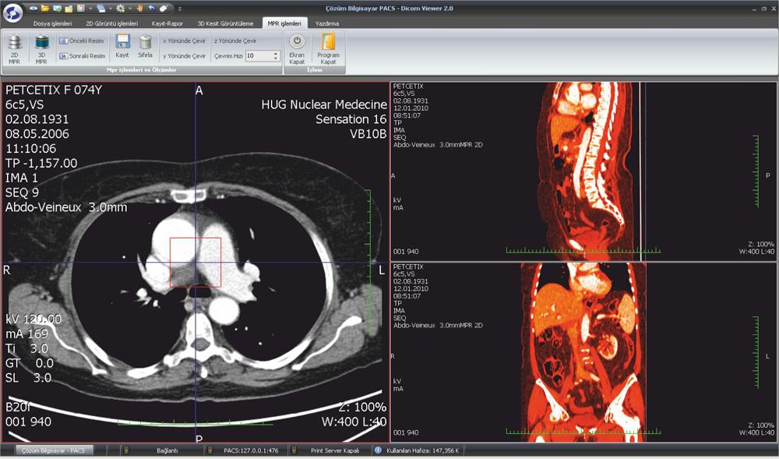Image resolution: width=779 pixels, height=459 pixels.
Task: Click the Çevrim Hızı value field
Action: click(x=259, y=56)
